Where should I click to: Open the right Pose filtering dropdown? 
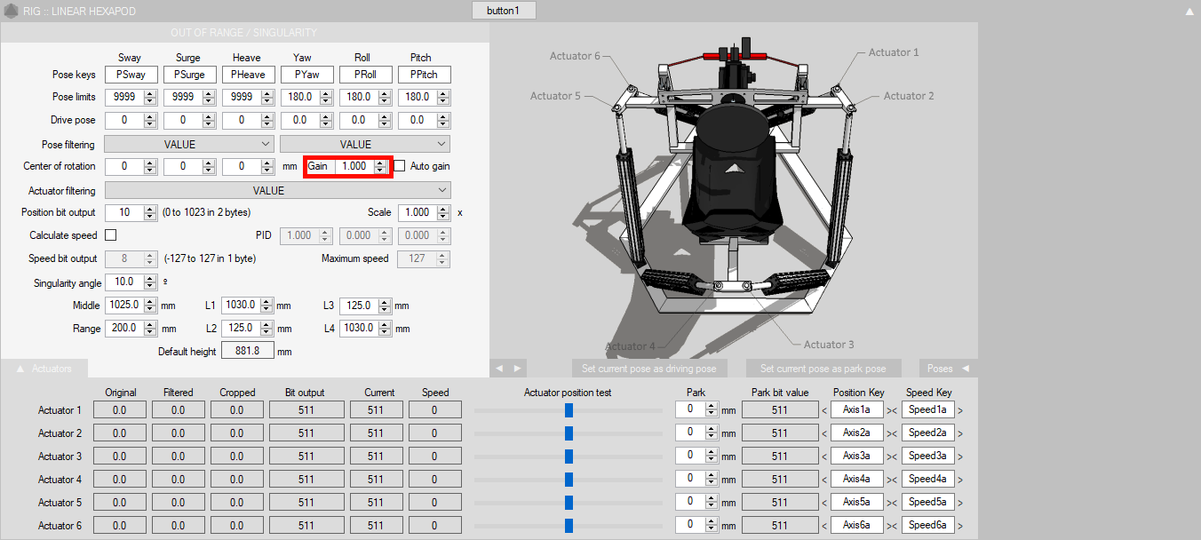(365, 144)
